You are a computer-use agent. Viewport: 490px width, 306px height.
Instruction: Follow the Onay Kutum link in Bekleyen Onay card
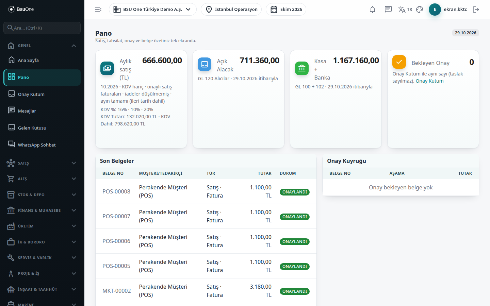429,81
